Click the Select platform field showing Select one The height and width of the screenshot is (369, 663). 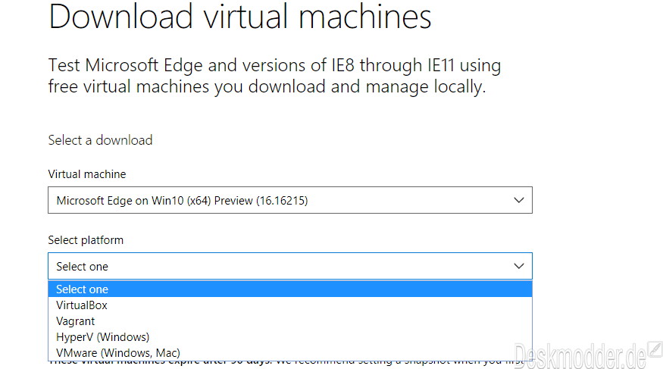(x=290, y=266)
